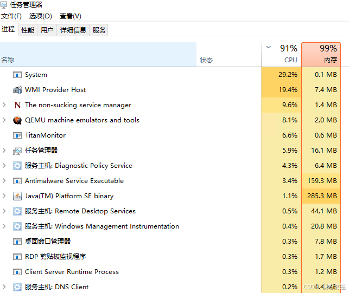Image resolution: width=349 pixels, height=293 pixels.
Task: Select the RDP 剪贴板监视程序 name
Action: [55, 257]
